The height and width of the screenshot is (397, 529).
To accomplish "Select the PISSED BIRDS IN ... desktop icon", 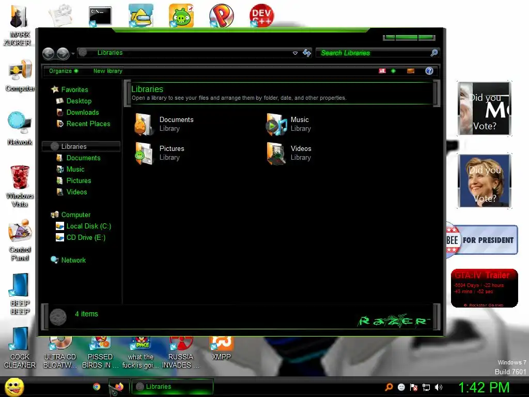I will coord(100,353).
